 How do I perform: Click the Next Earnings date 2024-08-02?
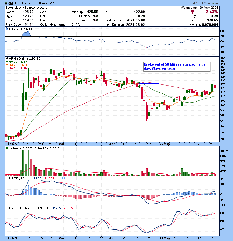point(135,25)
